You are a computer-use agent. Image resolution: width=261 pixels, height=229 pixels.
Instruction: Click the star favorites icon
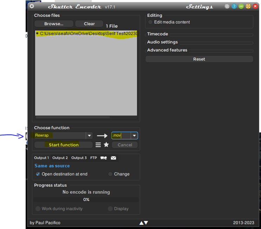point(106,145)
